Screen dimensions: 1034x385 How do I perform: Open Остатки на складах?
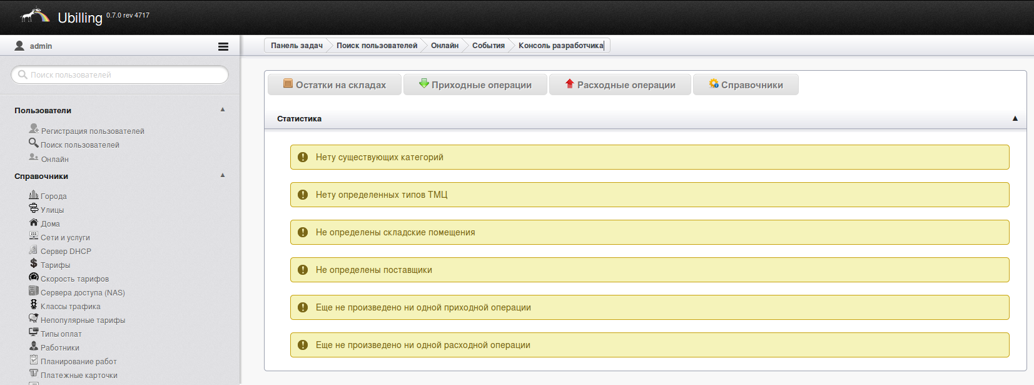point(335,85)
